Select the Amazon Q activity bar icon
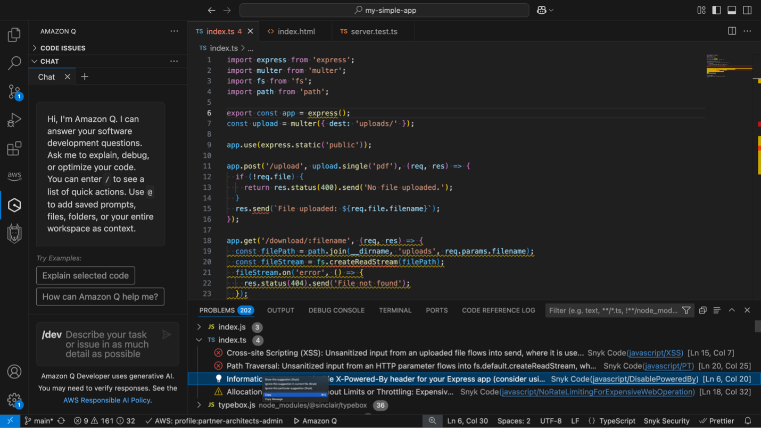 click(x=14, y=205)
